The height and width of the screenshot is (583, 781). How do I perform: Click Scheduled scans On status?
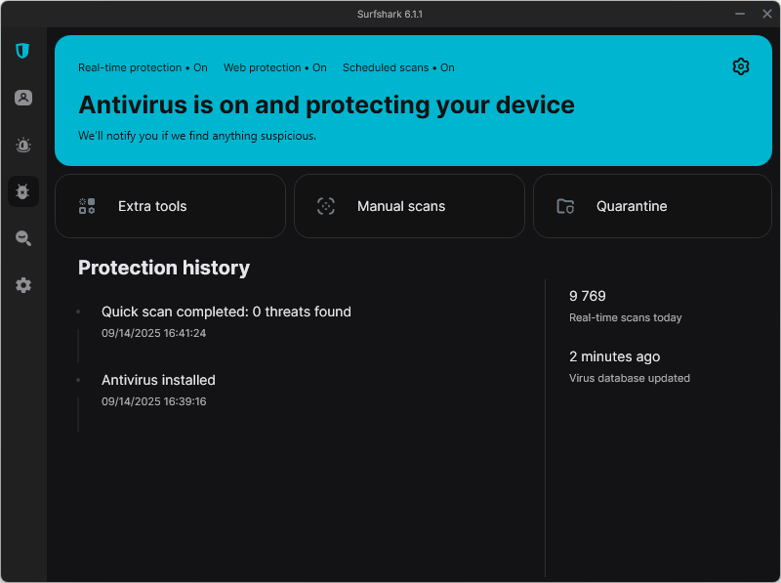[x=398, y=68]
